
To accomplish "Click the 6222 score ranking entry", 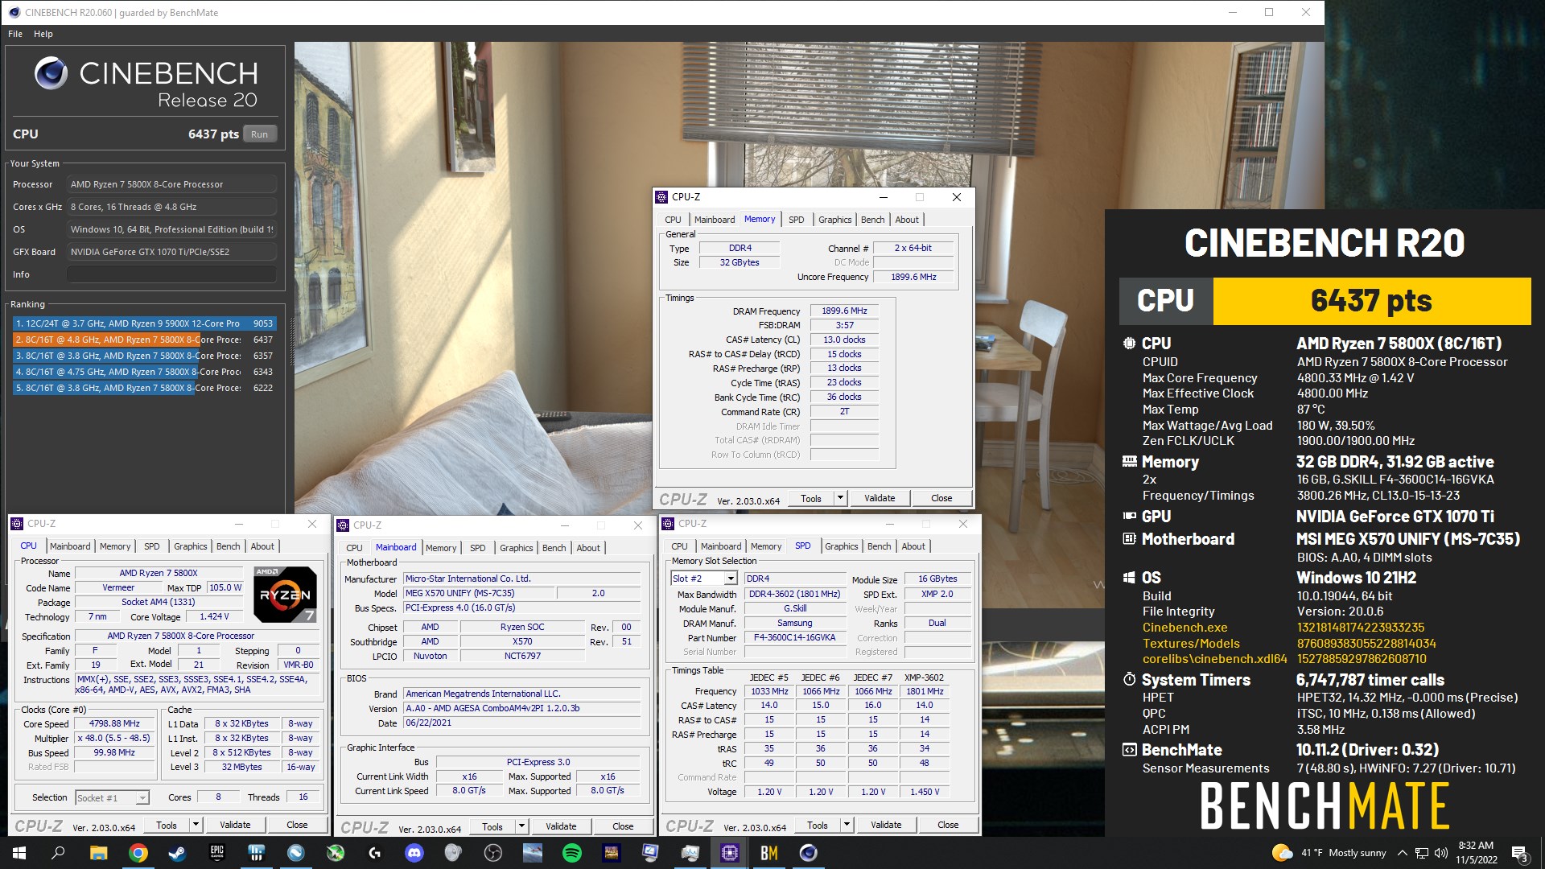I will point(145,388).
